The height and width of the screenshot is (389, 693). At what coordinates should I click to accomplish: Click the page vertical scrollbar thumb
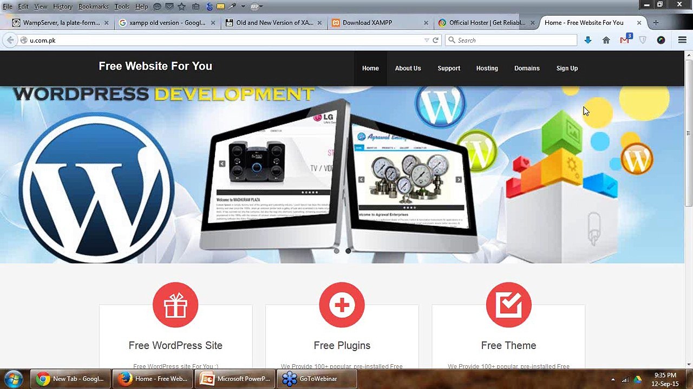[x=689, y=132]
